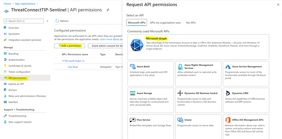Screen dimensions: 282x139
Task: Collapse the sidebar with double chevron
Action: tap(47, 21)
